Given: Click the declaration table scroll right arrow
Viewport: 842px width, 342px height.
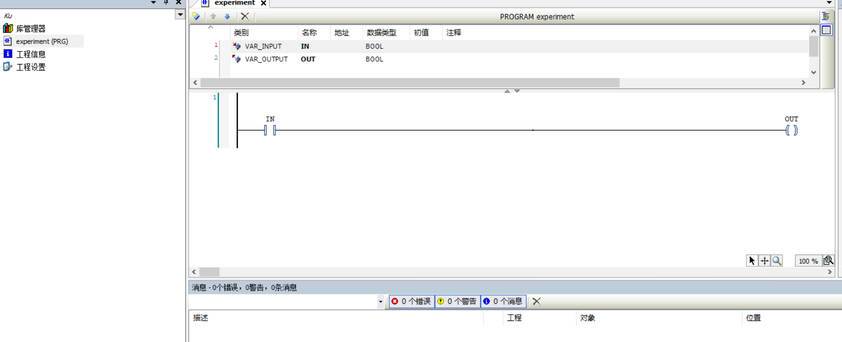Looking at the screenshot, I should click(x=803, y=83).
